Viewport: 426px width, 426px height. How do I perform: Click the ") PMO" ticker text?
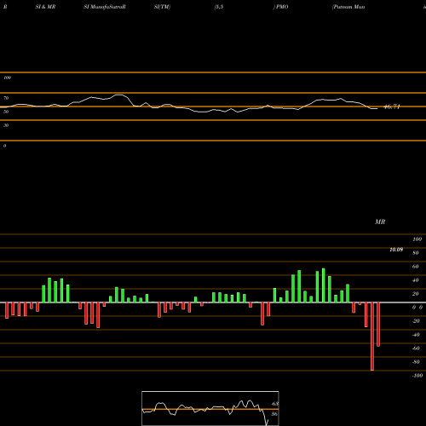pyautogui.click(x=280, y=7)
